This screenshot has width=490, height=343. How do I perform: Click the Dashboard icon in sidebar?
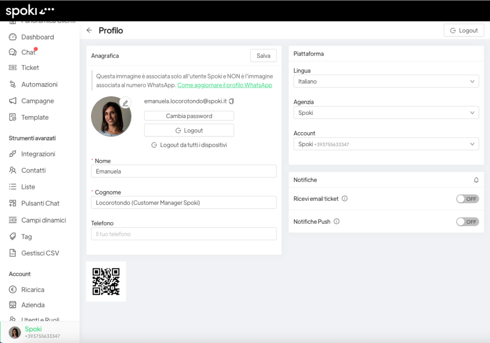click(13, 37)
